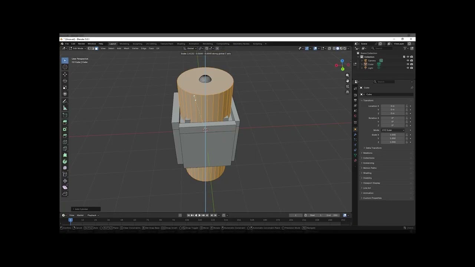The width and height of the screenshot is (475, 267).
Task: Expand the Camera item in outliner
Action: (x=362, y=60)
